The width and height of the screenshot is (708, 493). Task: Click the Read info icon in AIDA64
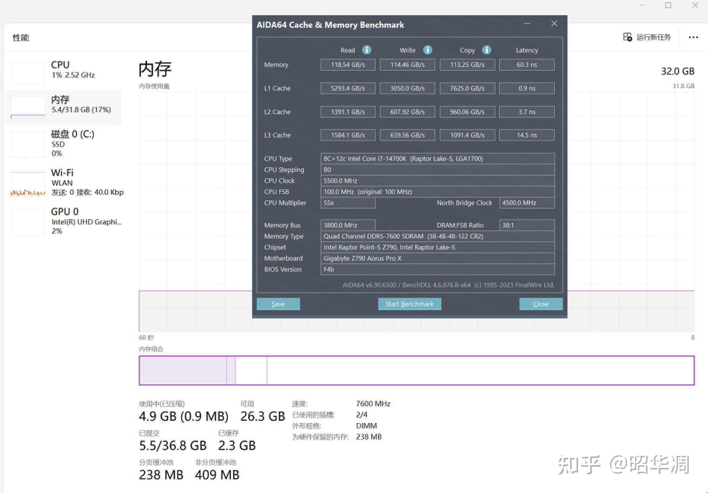(x=366, y=50)
